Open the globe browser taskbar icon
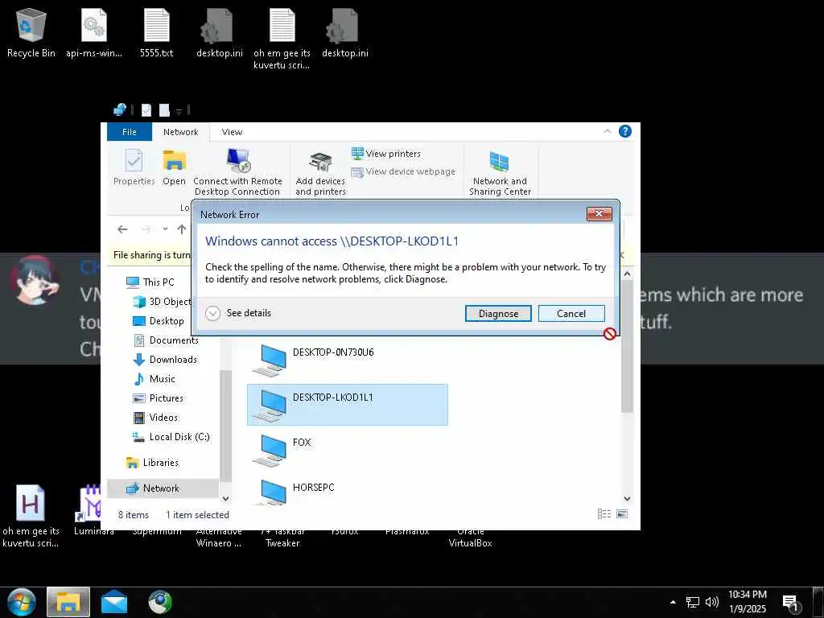Image resolution: width=824 pixels, height=618 pixels. click(x=160, y=602)
